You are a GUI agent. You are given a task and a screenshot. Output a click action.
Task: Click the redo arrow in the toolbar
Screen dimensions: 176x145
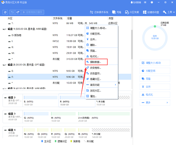tap(18, 12)
